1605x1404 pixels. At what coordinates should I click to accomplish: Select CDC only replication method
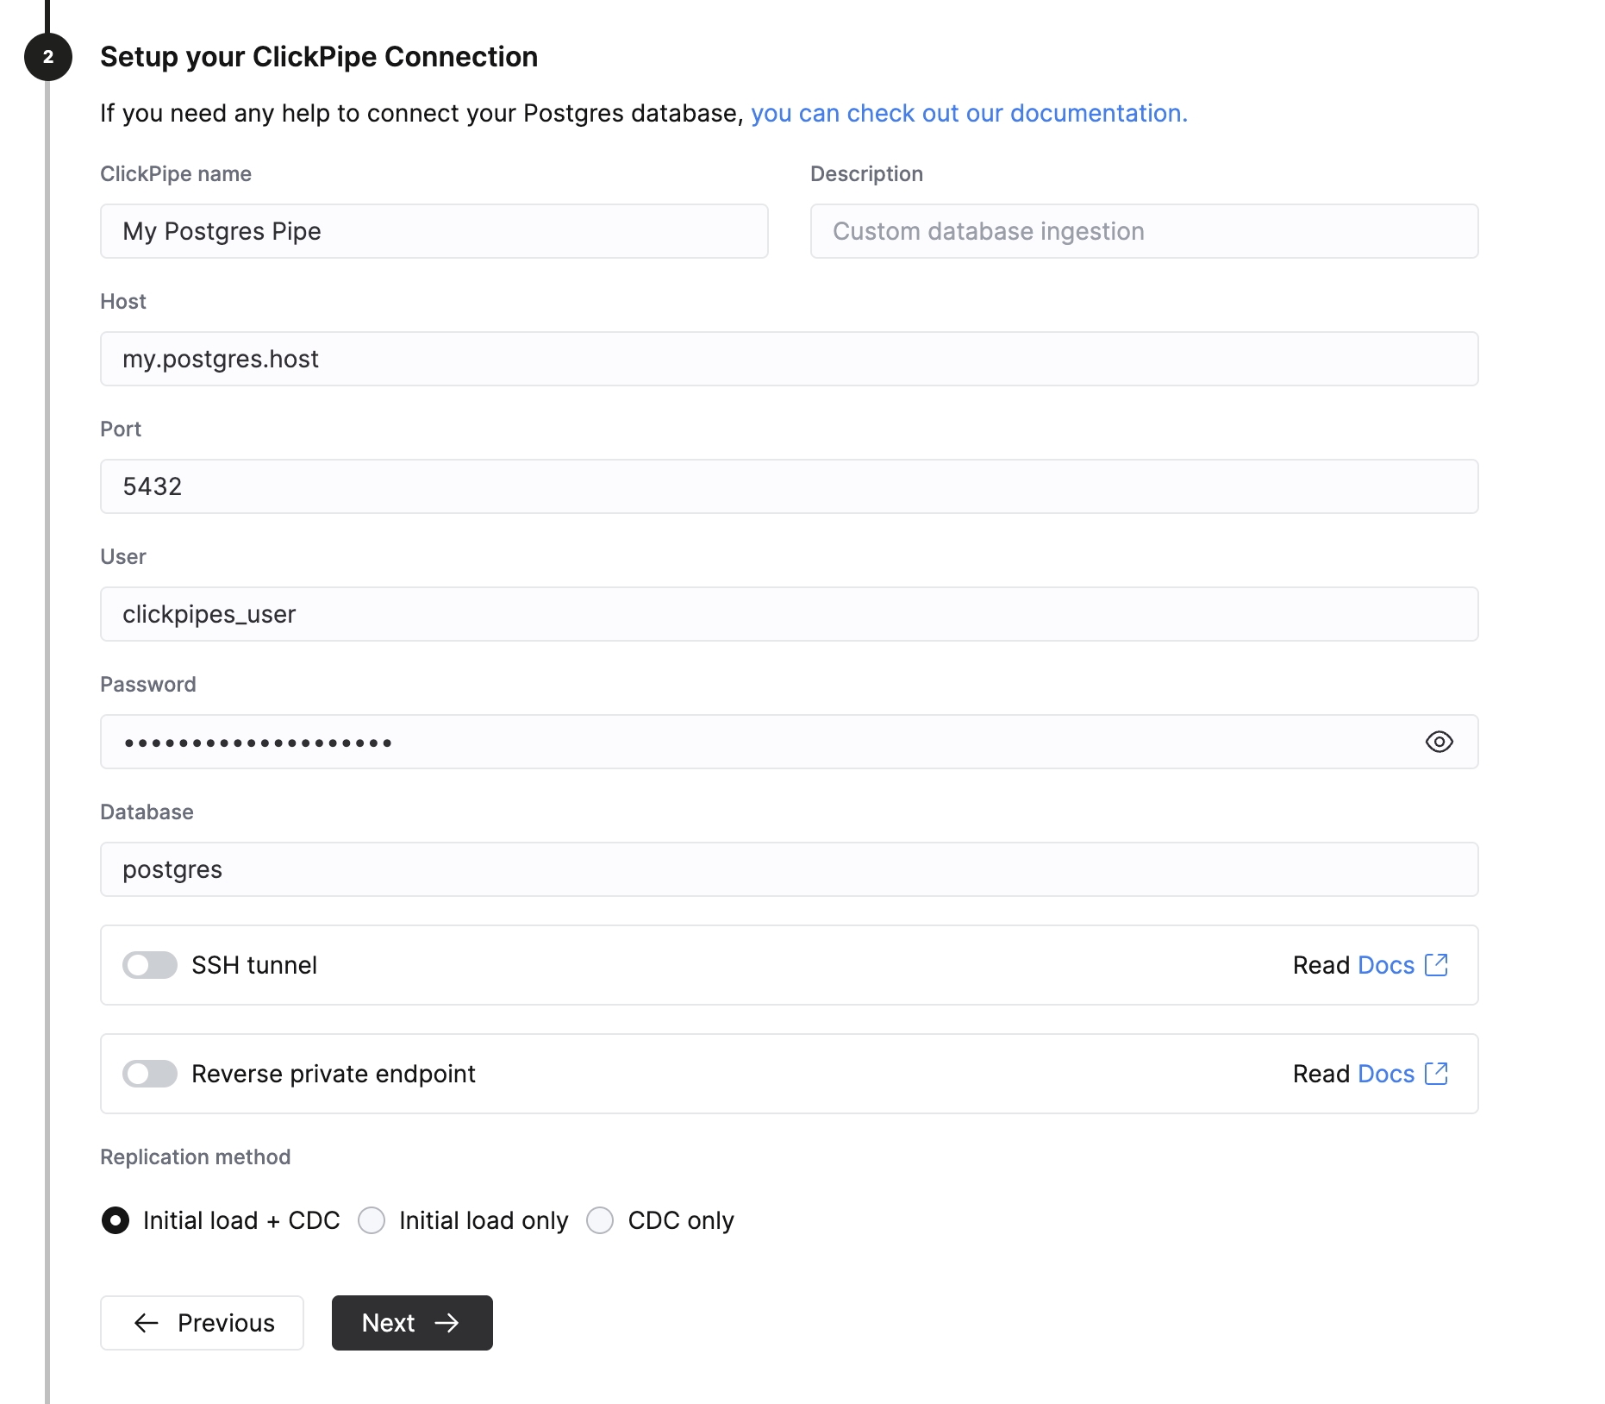point(600,1220)
